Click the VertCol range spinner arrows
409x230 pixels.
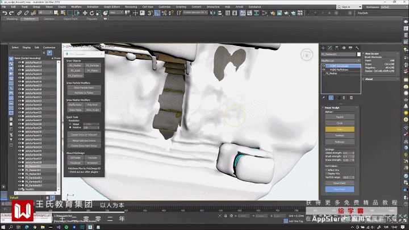(x=353, y=177)
